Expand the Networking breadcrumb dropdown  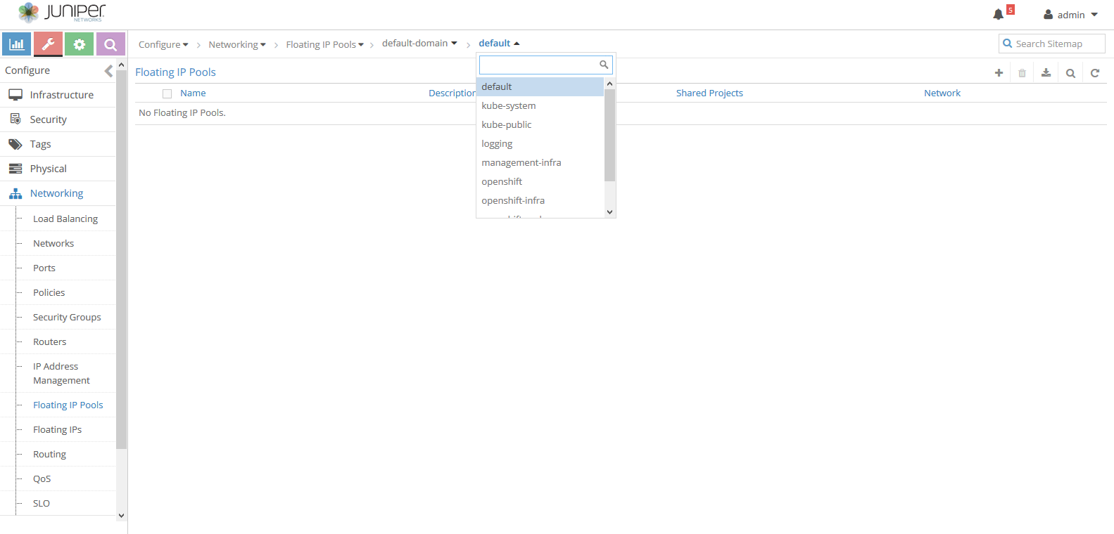pyautogui.click(x=237, y=44)
